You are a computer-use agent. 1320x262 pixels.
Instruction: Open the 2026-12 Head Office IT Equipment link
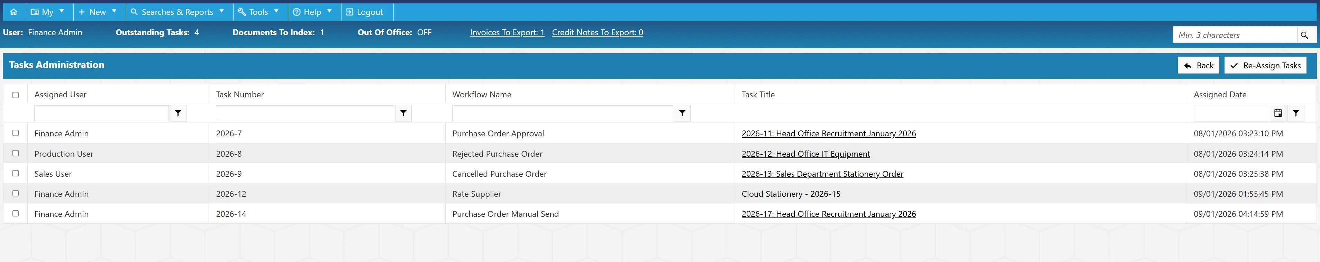[x=805, y=154]
